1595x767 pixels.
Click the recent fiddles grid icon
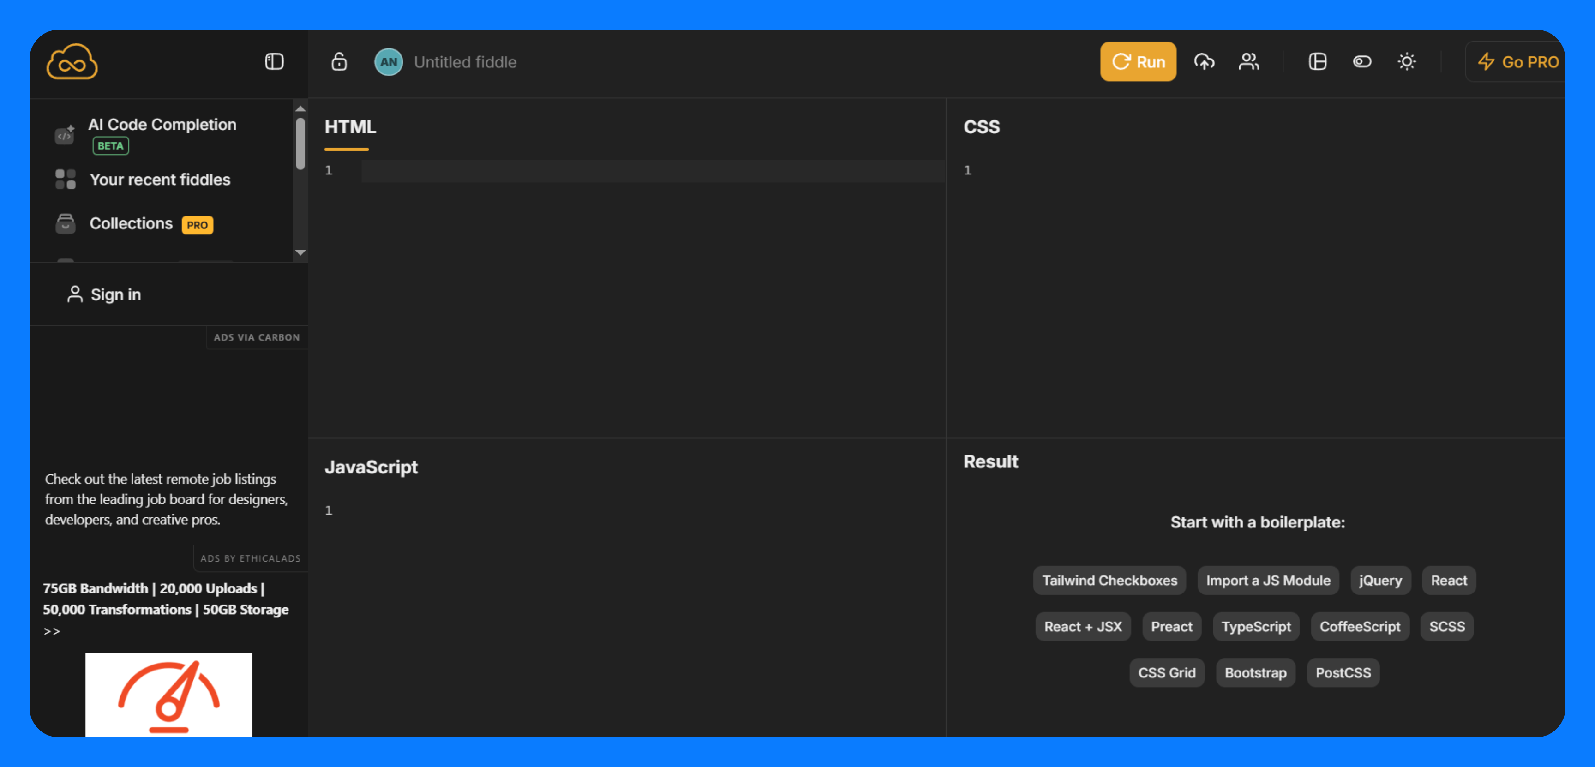(65, 179)
